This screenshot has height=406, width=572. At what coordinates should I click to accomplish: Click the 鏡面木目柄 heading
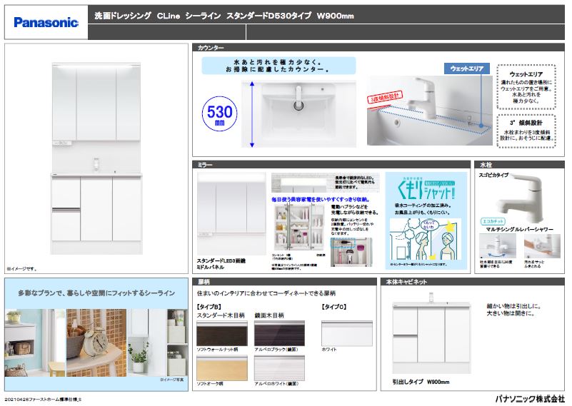click(269, 315)
